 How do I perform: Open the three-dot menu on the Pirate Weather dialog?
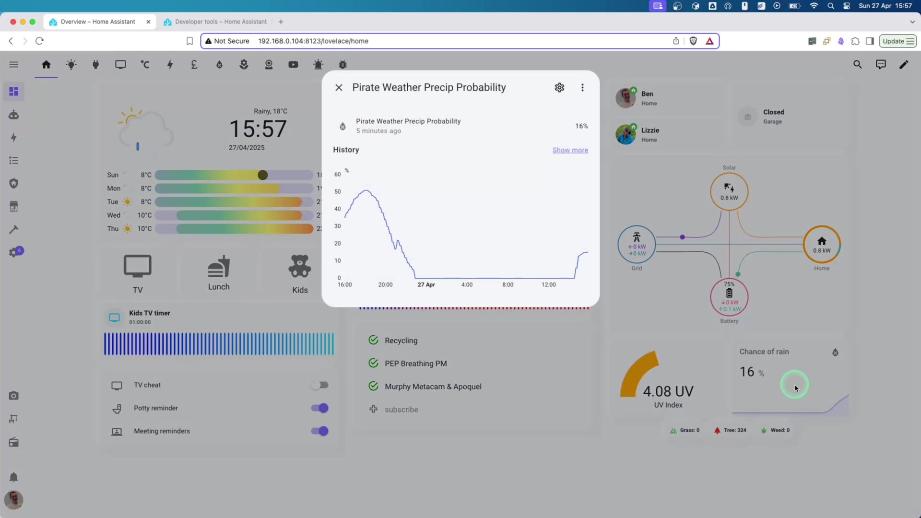582,87
